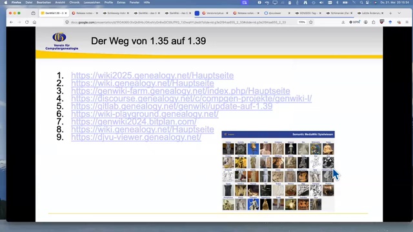
Task: Open the account profile icon in toolbar
Action: click(366, 23)
